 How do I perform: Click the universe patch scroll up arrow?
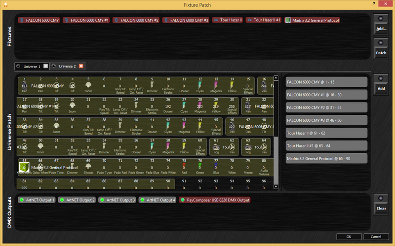pos(276,78)
